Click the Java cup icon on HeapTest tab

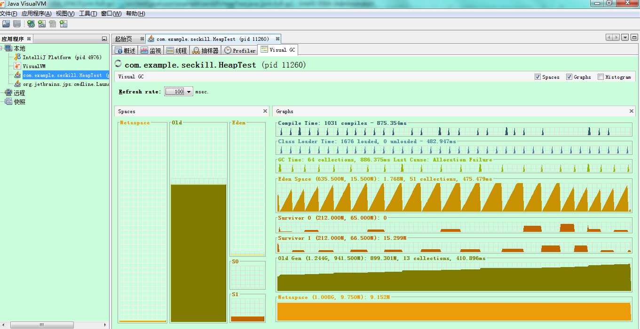click(x=151, y=39)
